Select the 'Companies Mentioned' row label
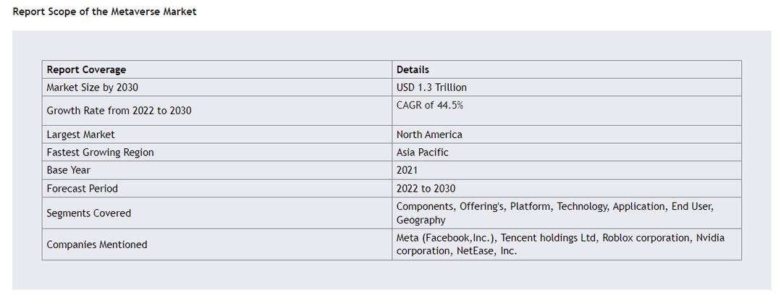The width and height of the screenshot is (781, 298). pyautogui.click(x=96, y=244)
